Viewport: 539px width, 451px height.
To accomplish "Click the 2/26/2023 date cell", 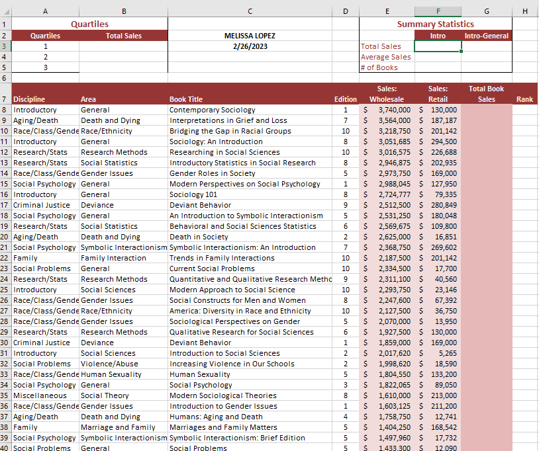I will (250, 46).
